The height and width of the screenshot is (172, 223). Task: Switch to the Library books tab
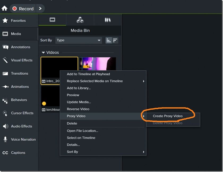(108, 20)
